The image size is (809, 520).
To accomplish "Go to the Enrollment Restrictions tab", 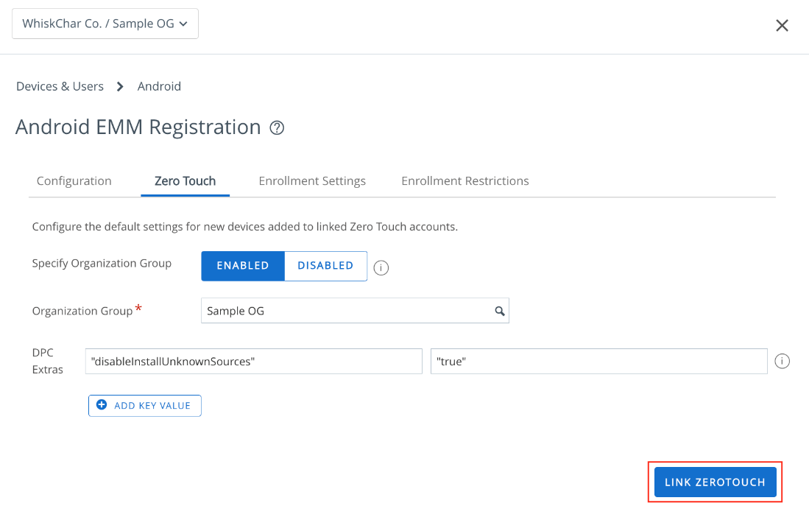I will (x=464, y=181).
